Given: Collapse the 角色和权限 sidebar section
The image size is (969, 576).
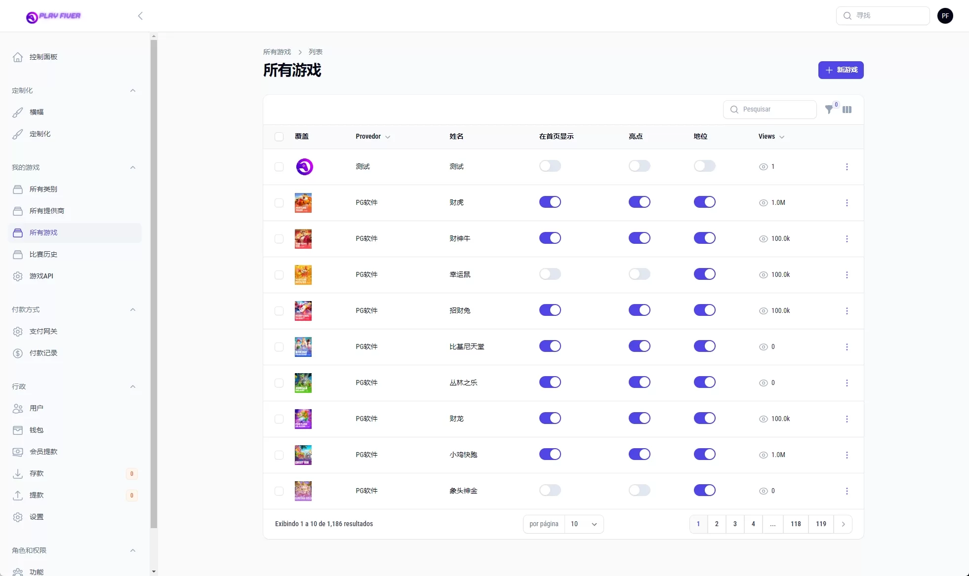Looking at the screenshot, I should click(x=133, y=550).
